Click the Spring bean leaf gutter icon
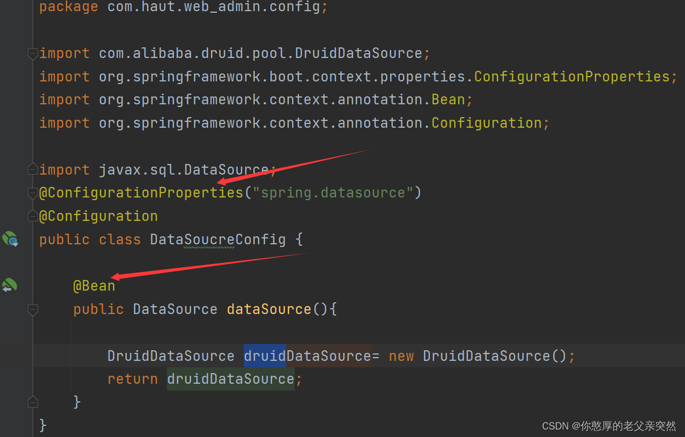685x437 pixels. coord(10,285)
